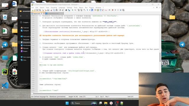Undo the last edit via toolbar

(60, 10)
